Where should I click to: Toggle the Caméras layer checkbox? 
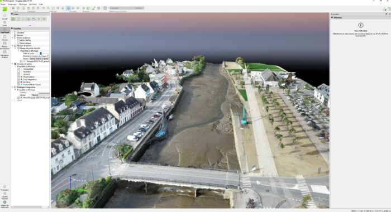click(x=16, y=32)
